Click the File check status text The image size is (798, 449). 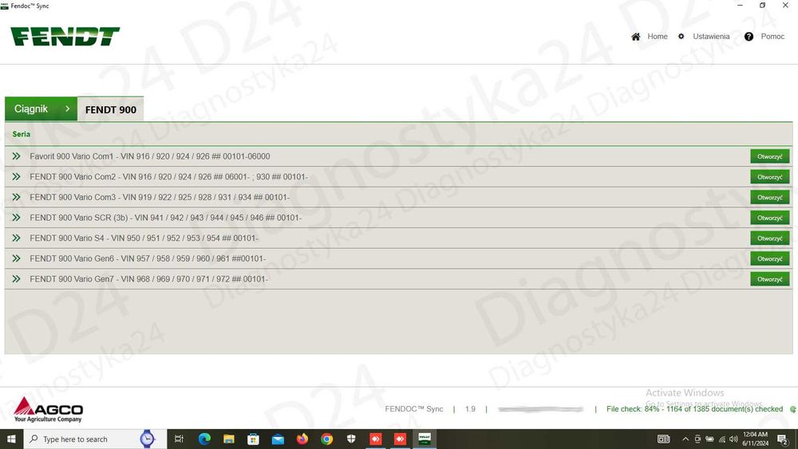694,409
